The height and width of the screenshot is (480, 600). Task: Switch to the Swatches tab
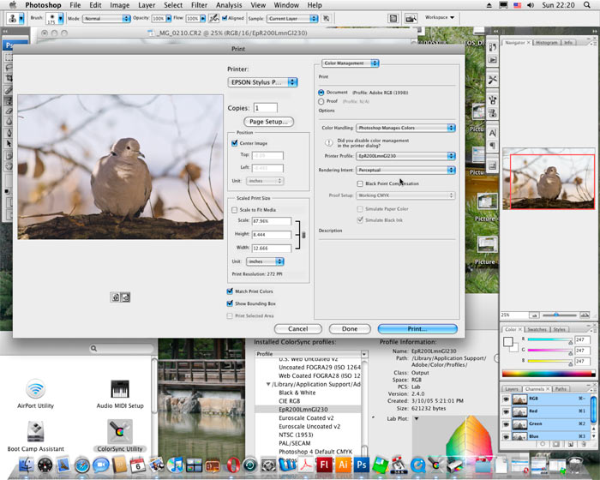click(537, 329)
